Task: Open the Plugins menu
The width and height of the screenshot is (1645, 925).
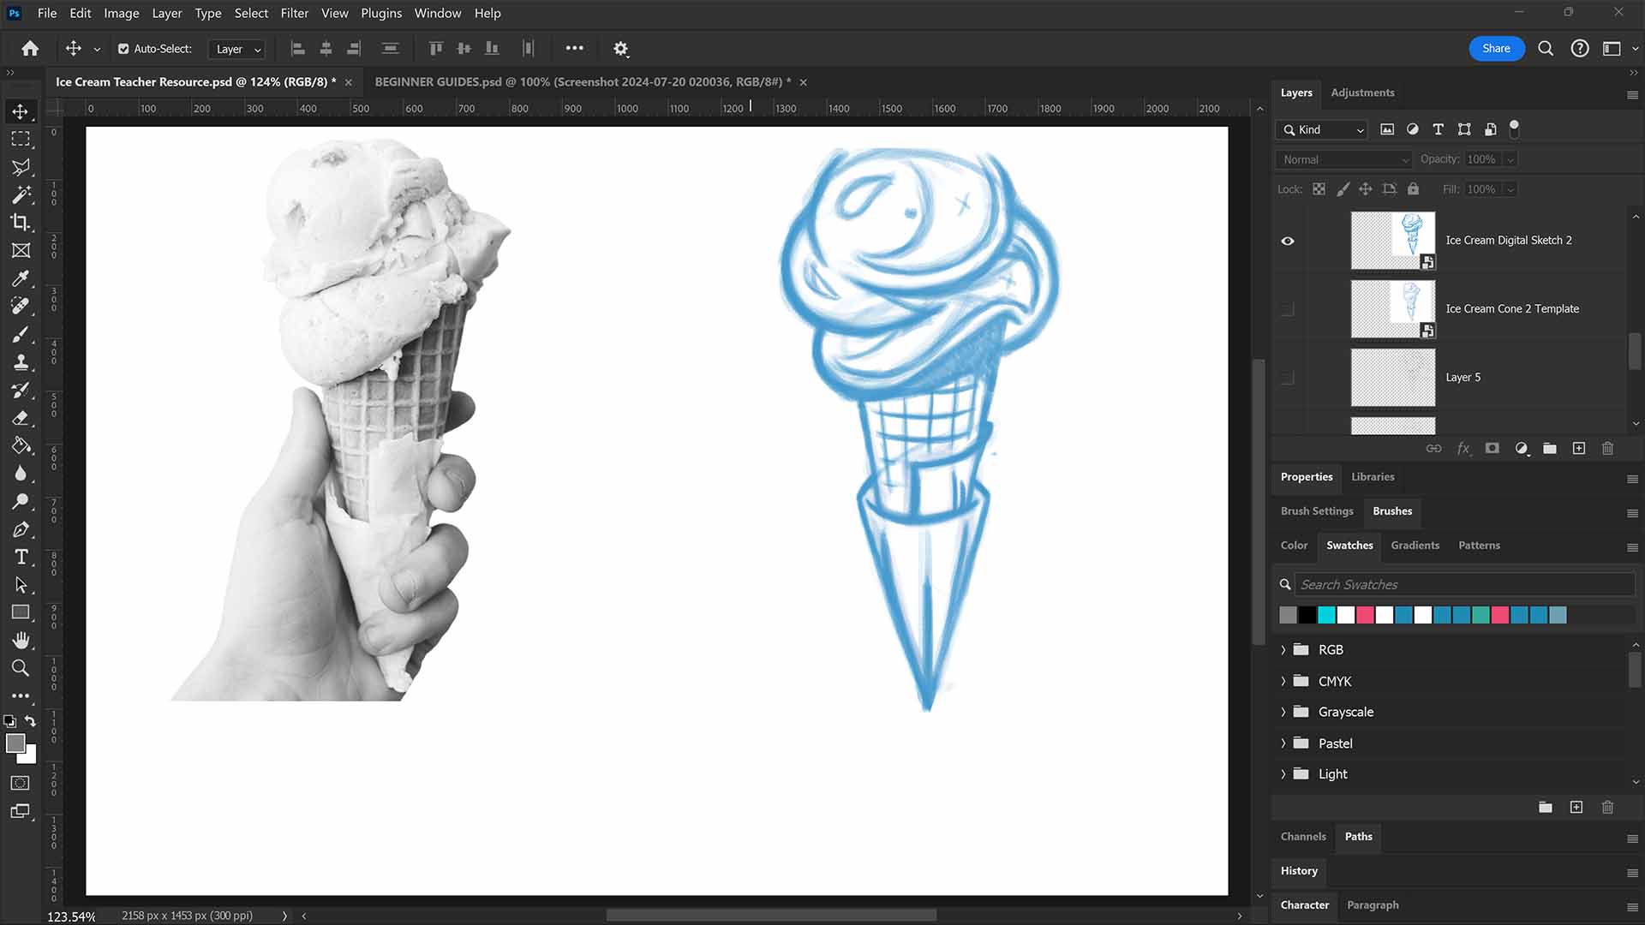Action: tap(381, 13)
